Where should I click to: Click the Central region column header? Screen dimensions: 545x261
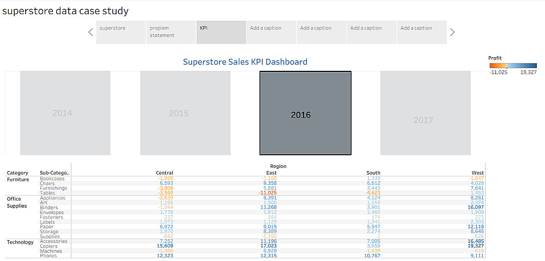(165, 173)
